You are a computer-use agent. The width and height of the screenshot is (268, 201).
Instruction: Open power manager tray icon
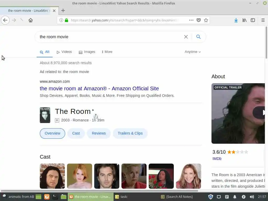click(244, 197)
